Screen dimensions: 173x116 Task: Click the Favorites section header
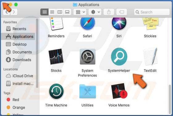tap(10, 22)
